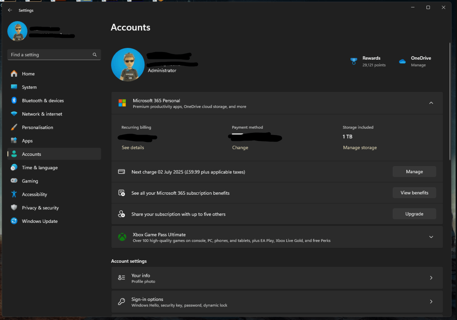457x320 pixels.
Task: Click the back arrow in Settings
Action: pyautogui.click(x=10, y=10)
